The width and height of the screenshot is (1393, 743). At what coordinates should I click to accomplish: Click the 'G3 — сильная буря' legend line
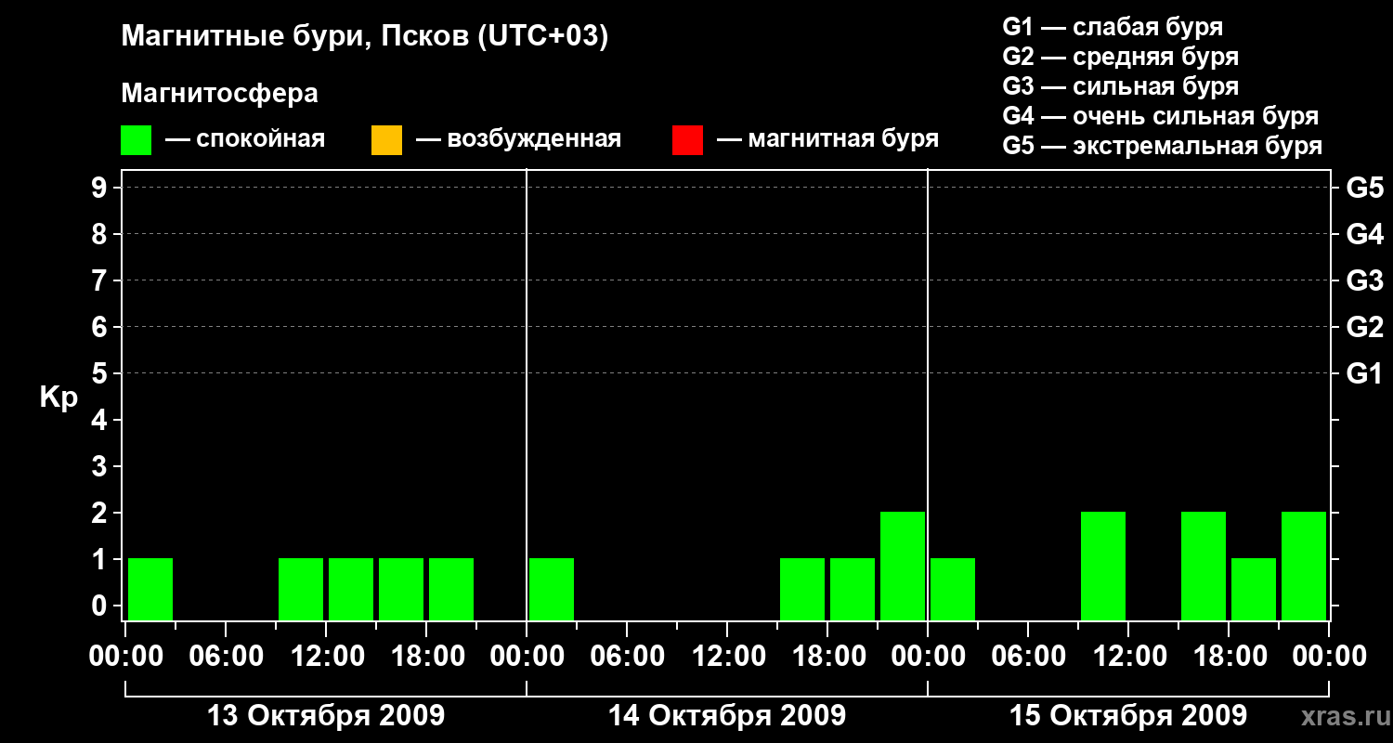1121,85
